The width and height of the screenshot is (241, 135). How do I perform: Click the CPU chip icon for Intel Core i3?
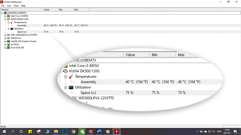(x=8, y=16)
